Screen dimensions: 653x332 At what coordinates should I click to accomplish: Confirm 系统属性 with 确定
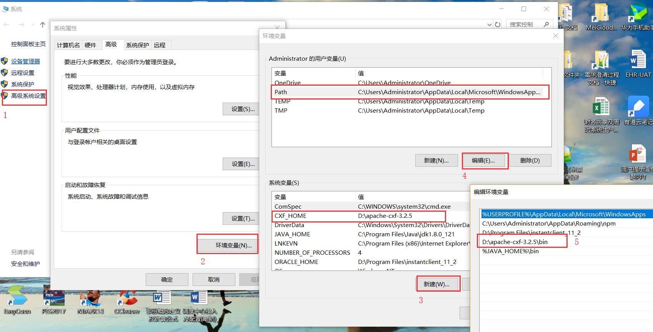tap(167, 280)
